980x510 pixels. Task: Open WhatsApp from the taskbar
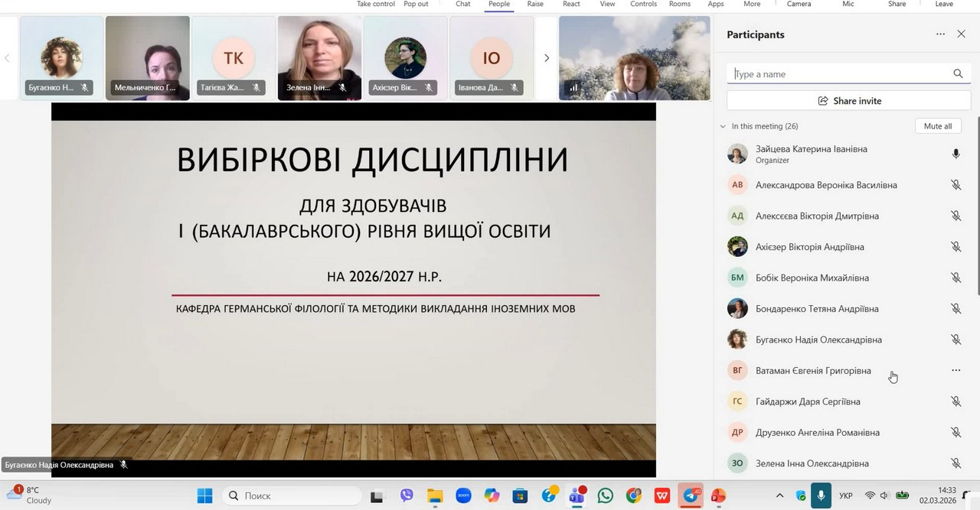pos(606,495)
